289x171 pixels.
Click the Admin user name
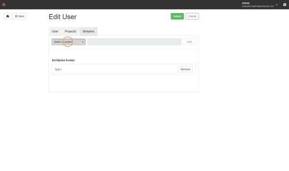tap(246, 3)
